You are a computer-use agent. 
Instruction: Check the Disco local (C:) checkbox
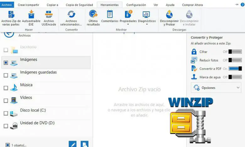[x=6, y=113]
